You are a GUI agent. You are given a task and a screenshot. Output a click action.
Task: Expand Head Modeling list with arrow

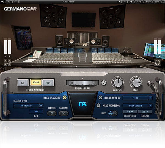click(150, 106)
